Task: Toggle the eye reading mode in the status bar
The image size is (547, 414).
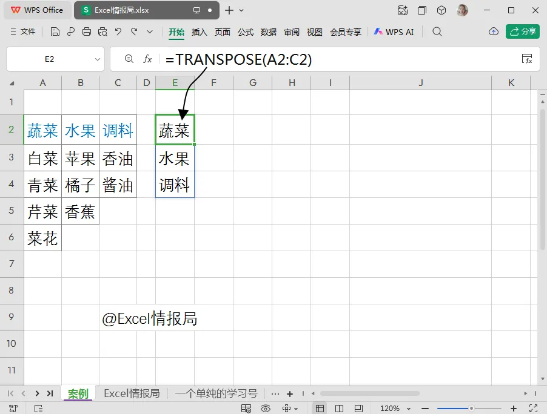Action: tap(266, 409)
